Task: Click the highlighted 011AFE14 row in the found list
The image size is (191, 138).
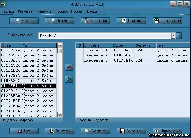Action: 29,86
